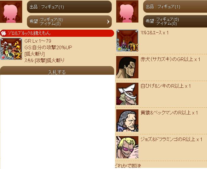
Task: Expand the left 希望 arrow chevron
Action: [108, 22]
